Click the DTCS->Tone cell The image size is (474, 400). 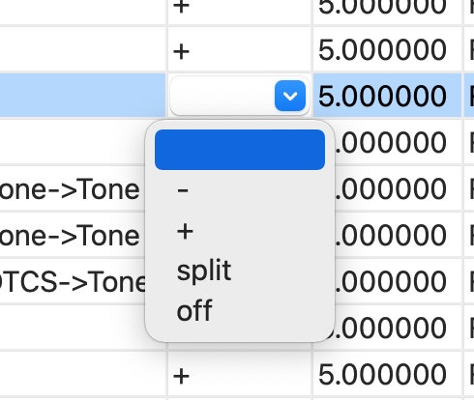click(73, 282)
